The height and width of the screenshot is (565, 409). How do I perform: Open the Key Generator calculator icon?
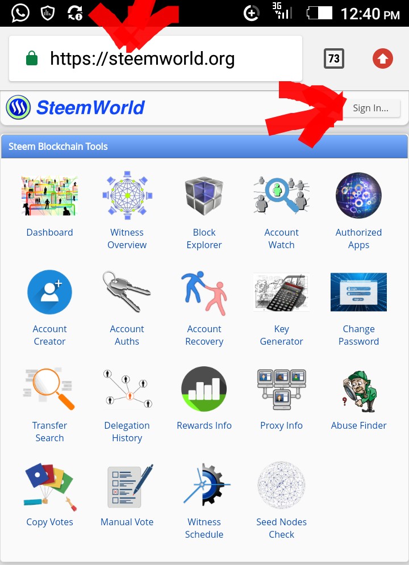pyautogui.click(x=281, y=292)
